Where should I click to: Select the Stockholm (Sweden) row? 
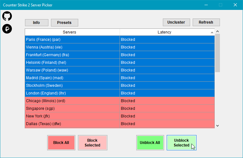click(x=120, y=86)
